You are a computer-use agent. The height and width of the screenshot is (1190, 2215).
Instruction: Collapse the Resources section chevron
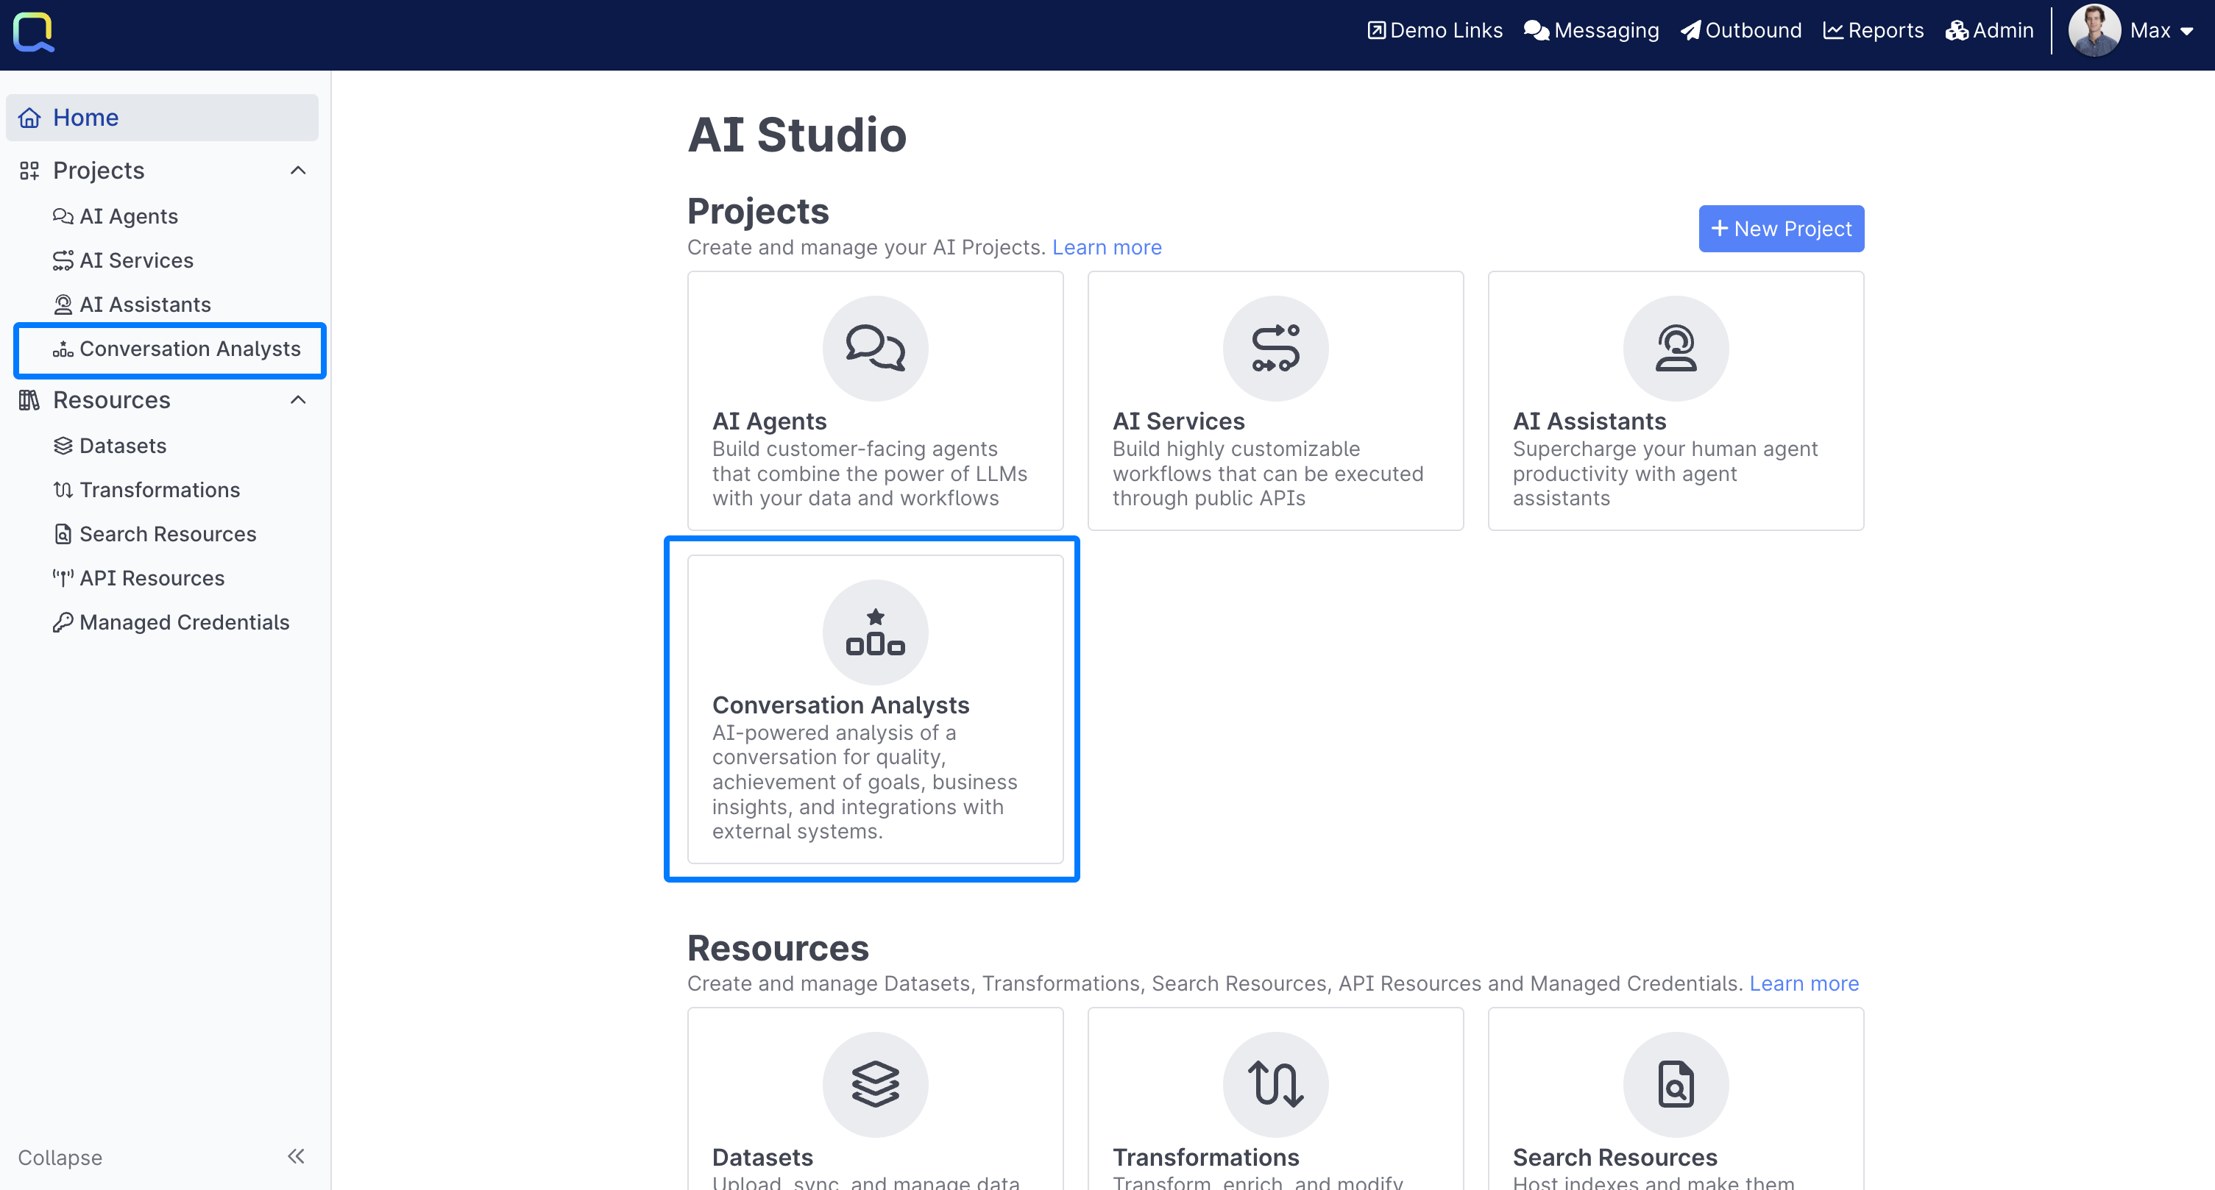(297, 399)
